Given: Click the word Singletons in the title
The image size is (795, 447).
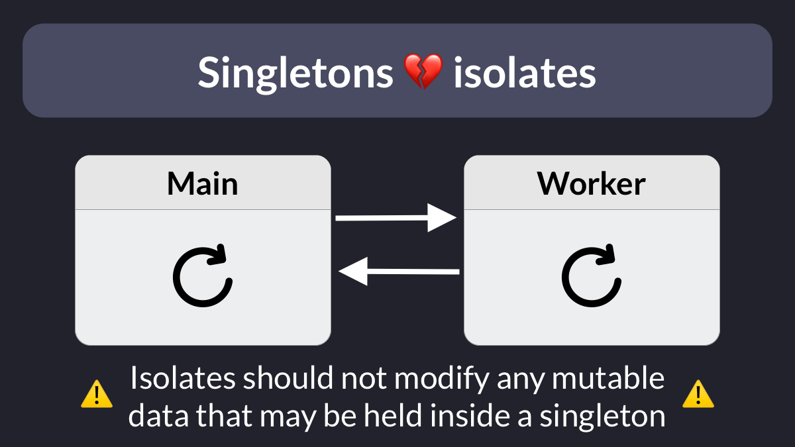Looking at the screenshot, I should (x=295, y=72).
